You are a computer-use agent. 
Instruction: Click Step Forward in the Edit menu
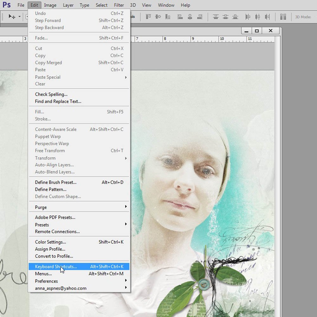tap(79, 20)
